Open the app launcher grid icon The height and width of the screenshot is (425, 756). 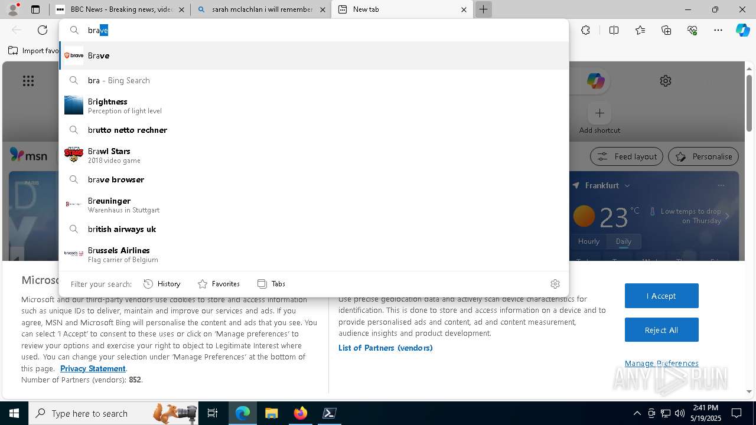tap(28, 81)
